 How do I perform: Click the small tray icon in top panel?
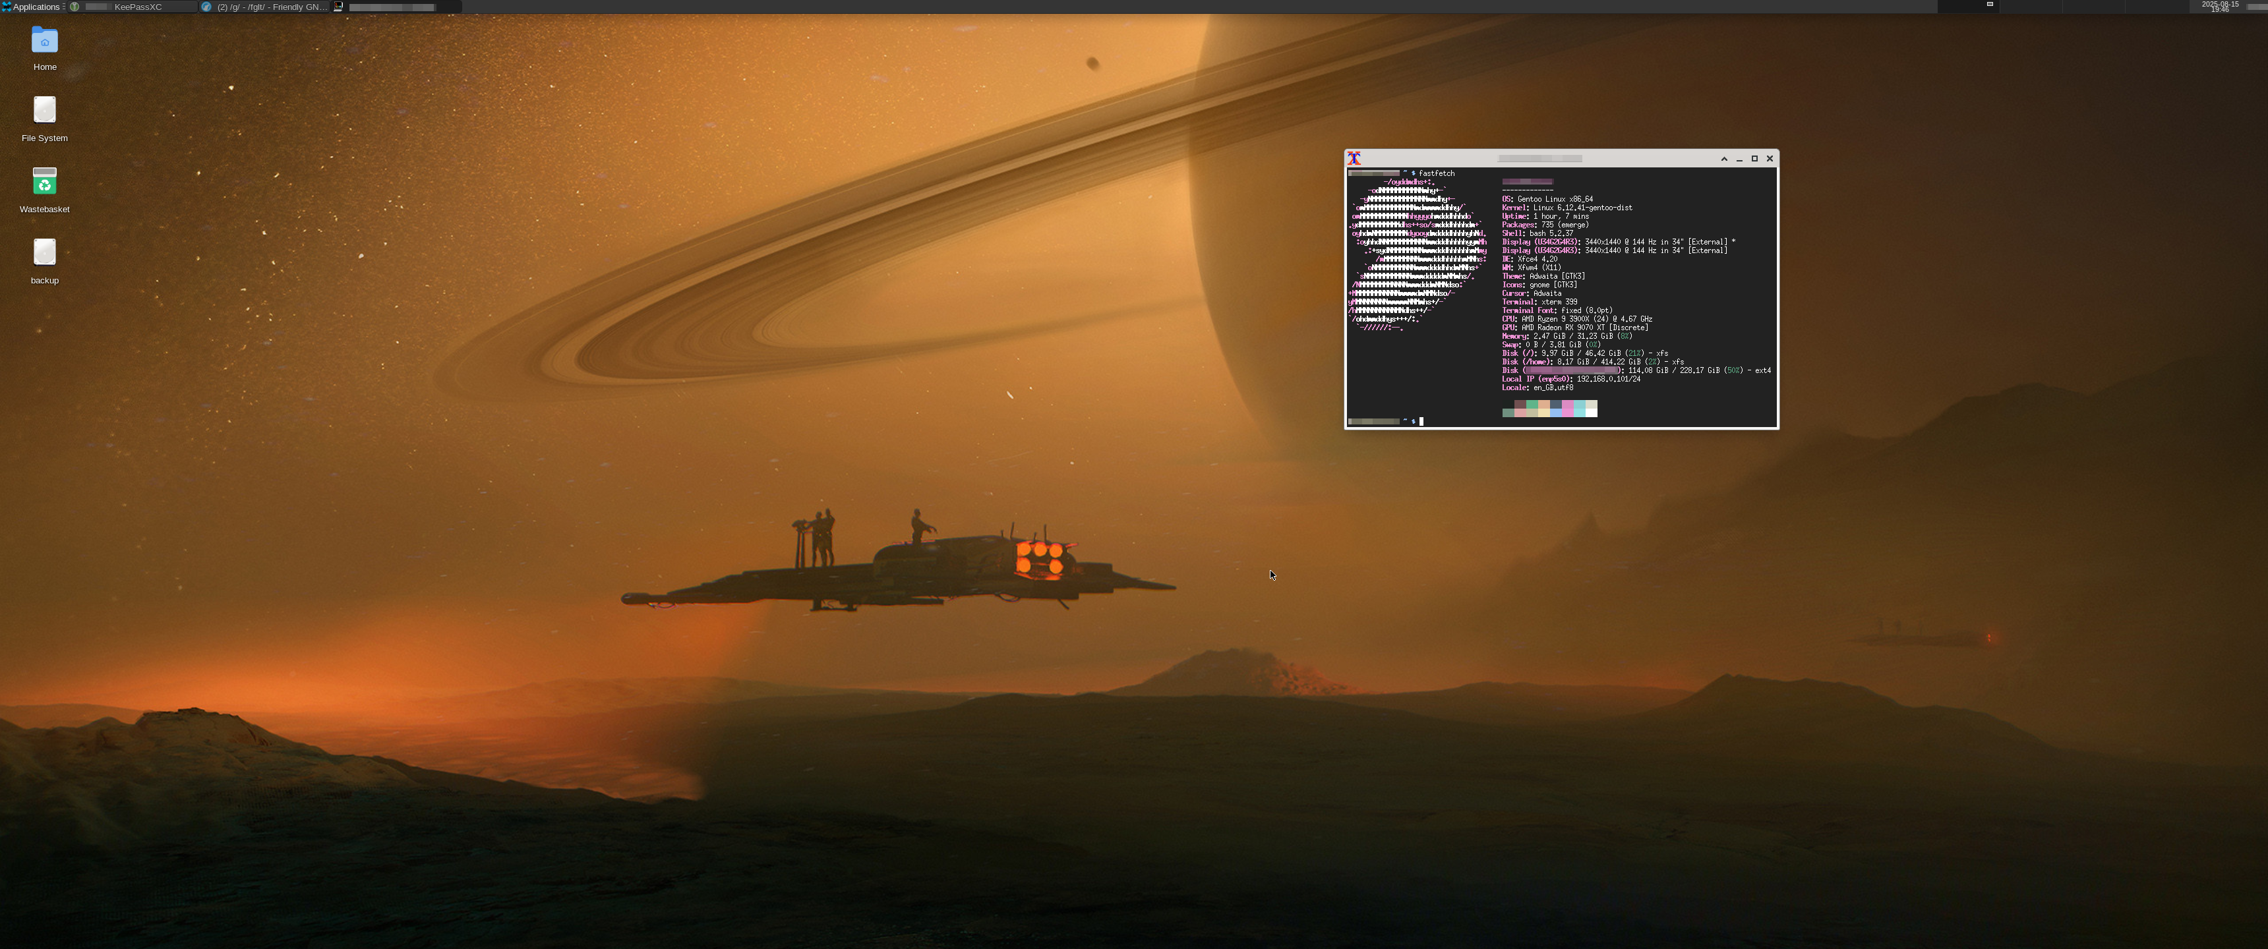pyautogui.click(x=1990, y=5)
